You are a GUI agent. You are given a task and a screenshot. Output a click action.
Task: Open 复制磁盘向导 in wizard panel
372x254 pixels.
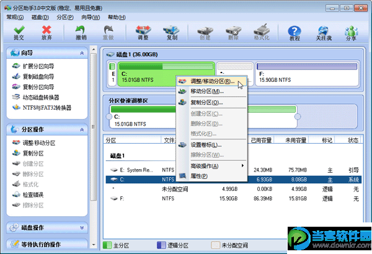click(33, 77)
